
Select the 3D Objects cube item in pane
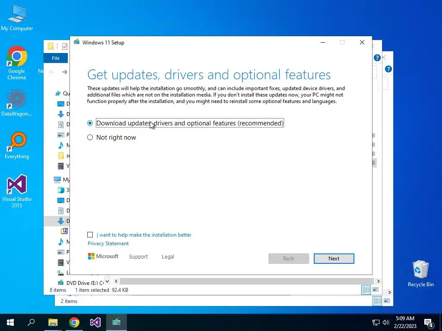(60, 190)
